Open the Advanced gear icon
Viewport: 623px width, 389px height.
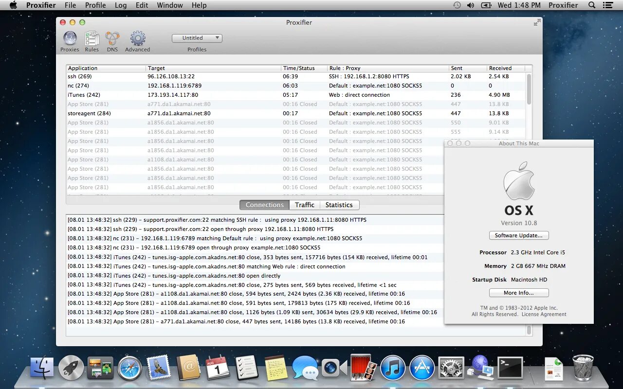point(137,41)
